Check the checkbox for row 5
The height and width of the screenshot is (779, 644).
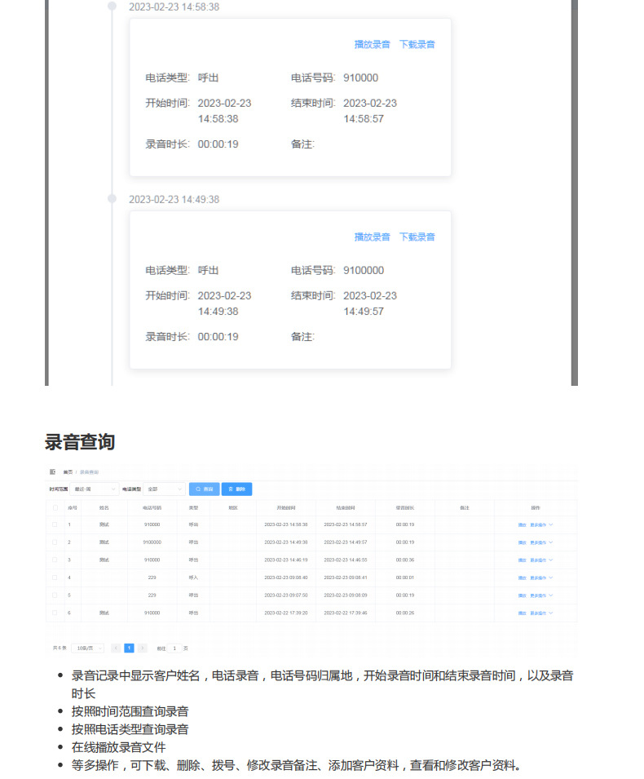(x=55, y=595)
